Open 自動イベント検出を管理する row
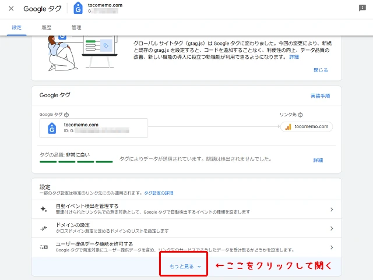The image size is (373, 280). (186, 210)
